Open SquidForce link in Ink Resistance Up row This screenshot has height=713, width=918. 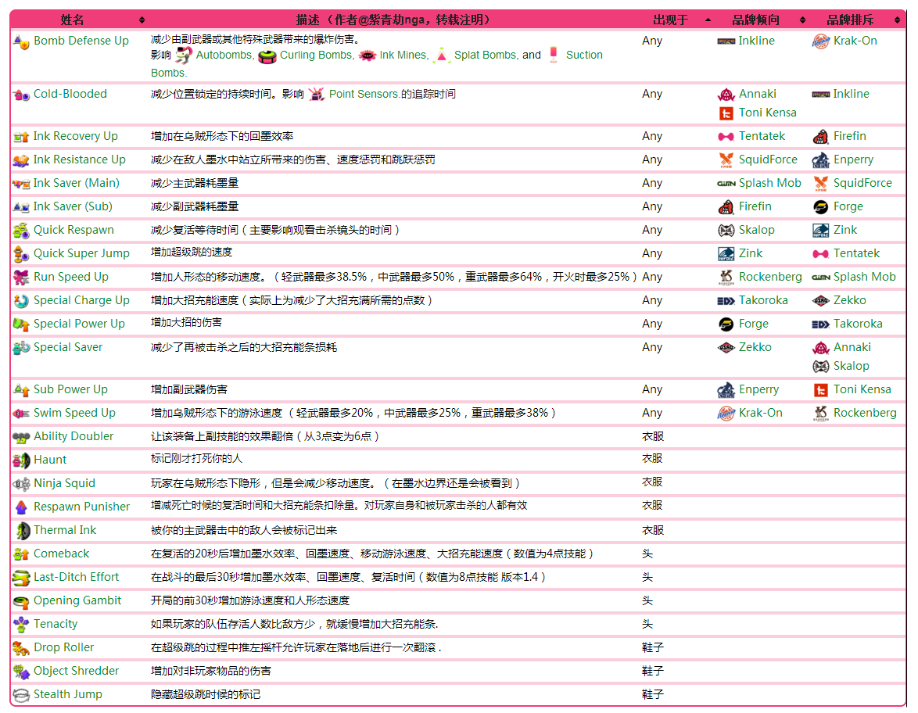(x=768, y=159)
